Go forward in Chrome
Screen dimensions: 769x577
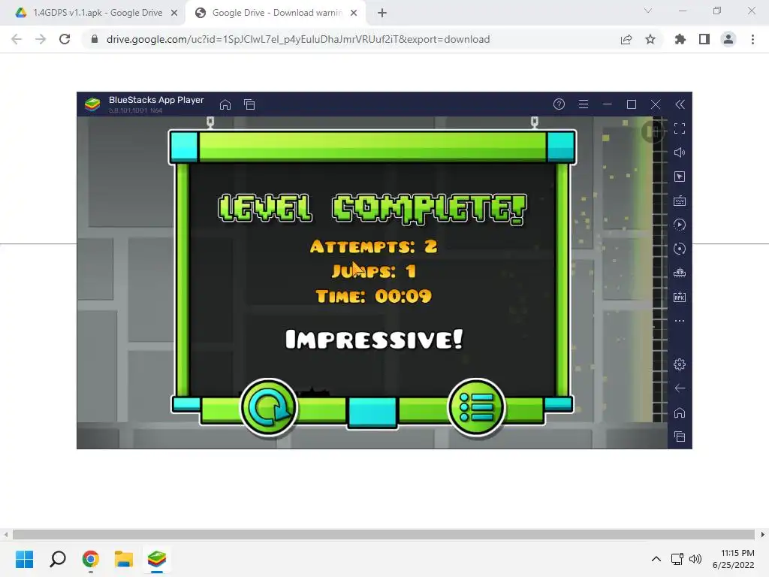[41, 39]
